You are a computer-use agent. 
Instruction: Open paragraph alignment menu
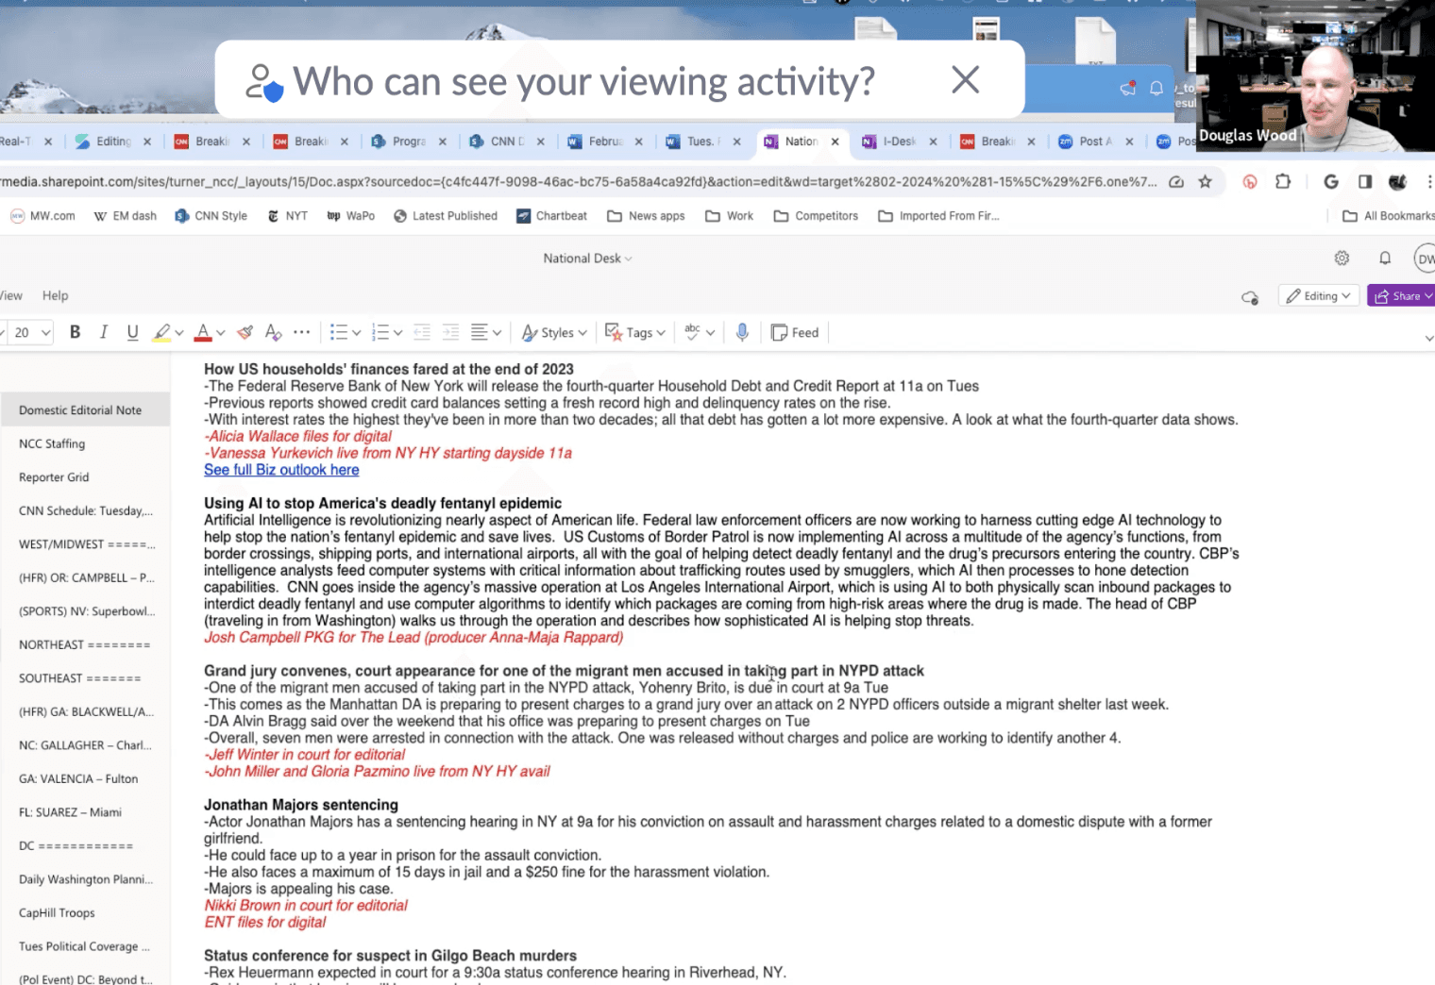coord(485,332)
